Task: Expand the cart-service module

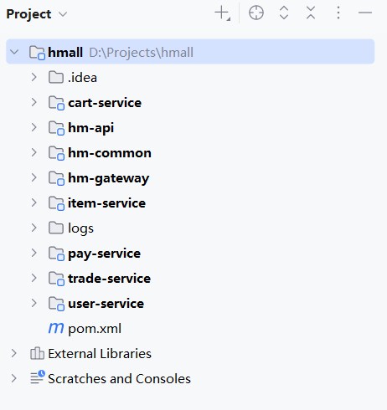Action: pos(34,102)
